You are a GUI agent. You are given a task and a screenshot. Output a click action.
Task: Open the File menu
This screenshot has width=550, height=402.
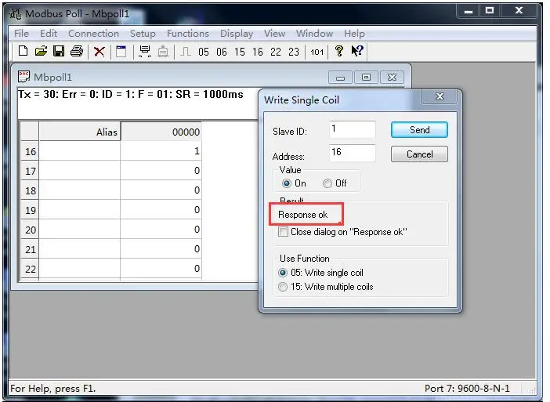(x=21, y=34)
